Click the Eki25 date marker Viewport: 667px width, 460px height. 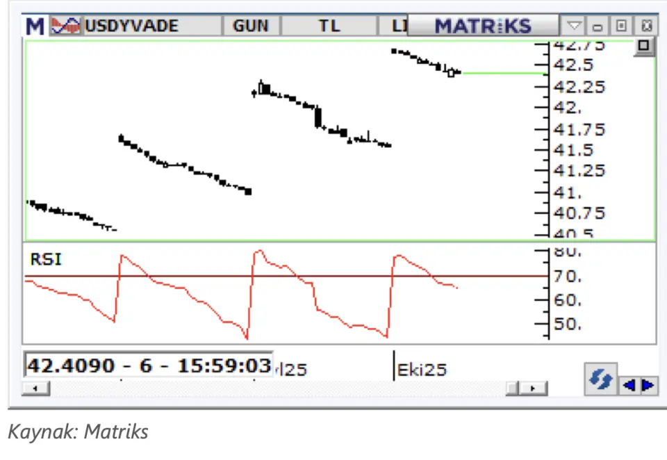422,370
